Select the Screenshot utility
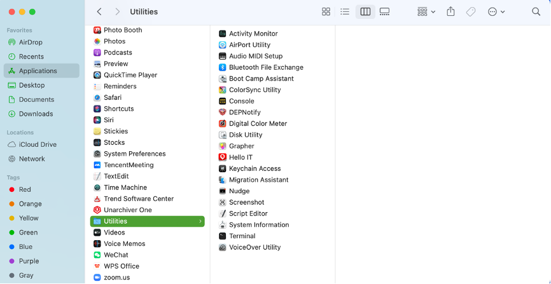 click(246, 202)
